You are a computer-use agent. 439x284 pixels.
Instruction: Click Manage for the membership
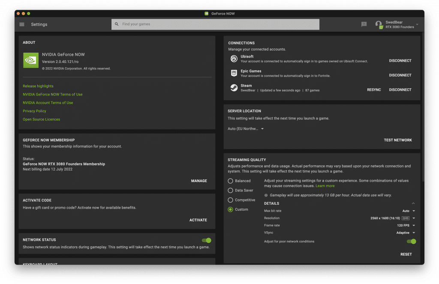(199, 181)
